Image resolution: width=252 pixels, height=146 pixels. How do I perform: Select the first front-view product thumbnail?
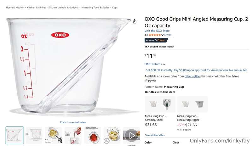tap(14, 135)
